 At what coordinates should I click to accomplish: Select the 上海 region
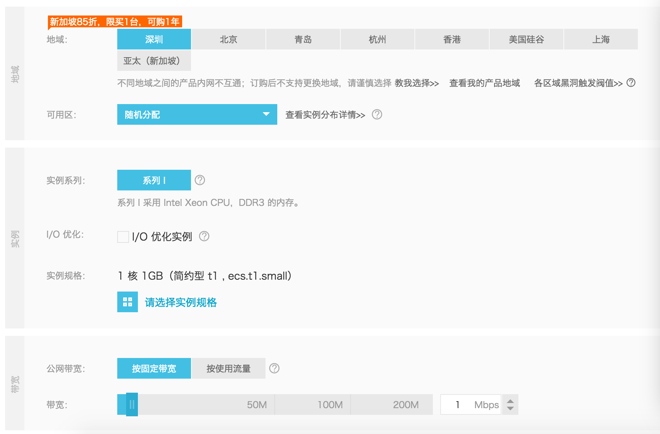[601, 39]
